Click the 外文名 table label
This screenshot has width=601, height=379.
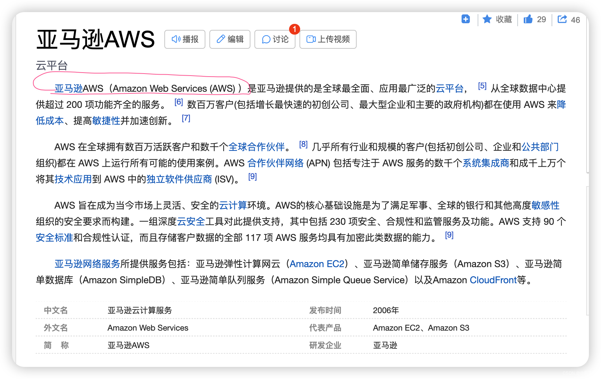click(x=56, y=328)
